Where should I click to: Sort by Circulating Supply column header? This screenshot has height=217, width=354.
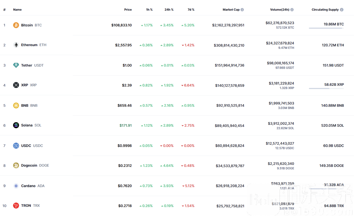[325, 10]
